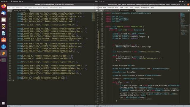Viewport: 190px width, 107px height.
Task: Click tab navigation arrows in left window
Action: pyautogui.click(x=9, y=11)
